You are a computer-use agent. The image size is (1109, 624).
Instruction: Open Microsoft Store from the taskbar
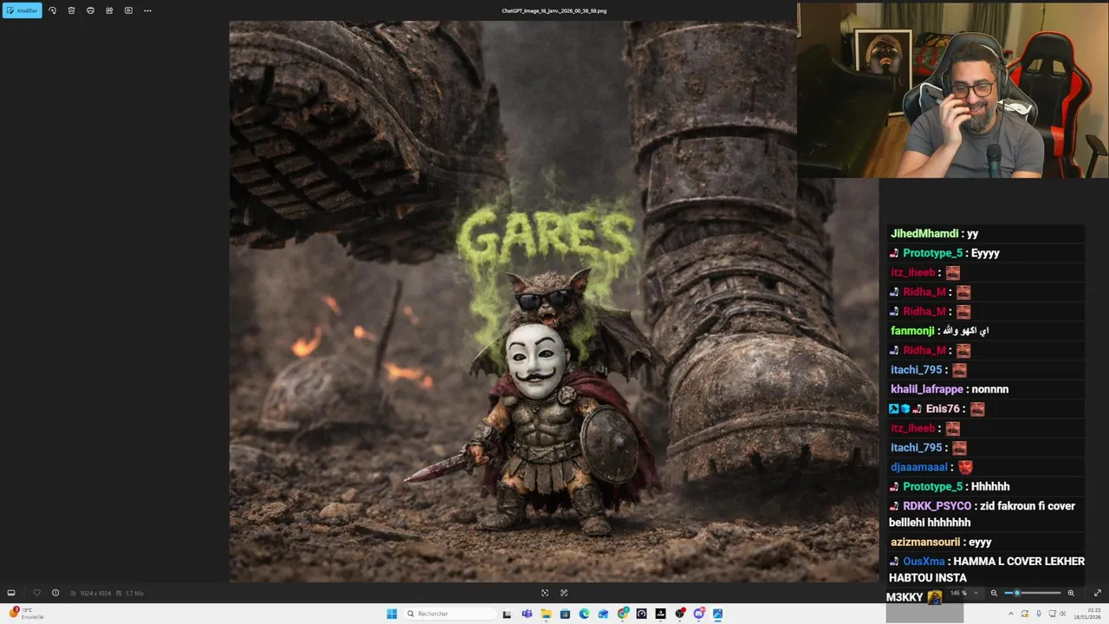coord(565,614)
